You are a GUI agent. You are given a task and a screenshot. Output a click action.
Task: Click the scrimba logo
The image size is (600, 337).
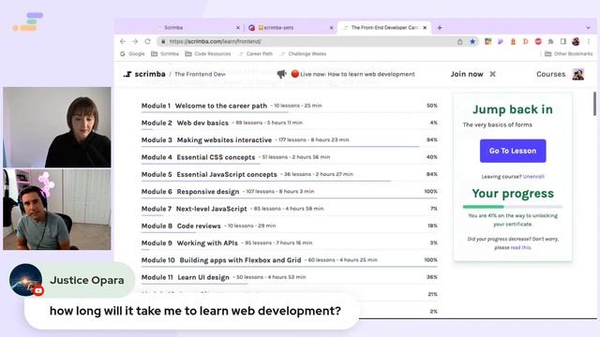(x=144, y=74)
